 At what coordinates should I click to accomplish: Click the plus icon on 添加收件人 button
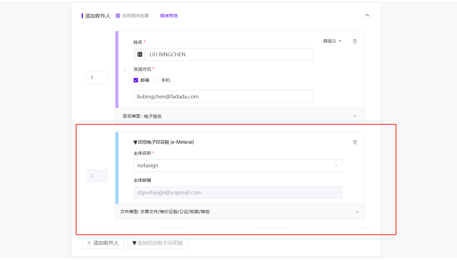click(x=89, y=243)
